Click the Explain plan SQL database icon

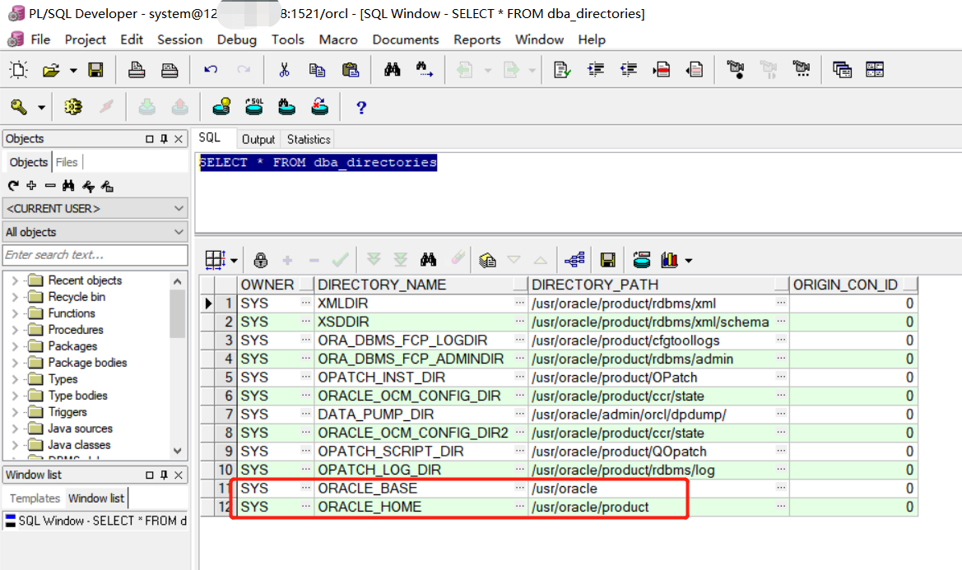pos(254,107)
